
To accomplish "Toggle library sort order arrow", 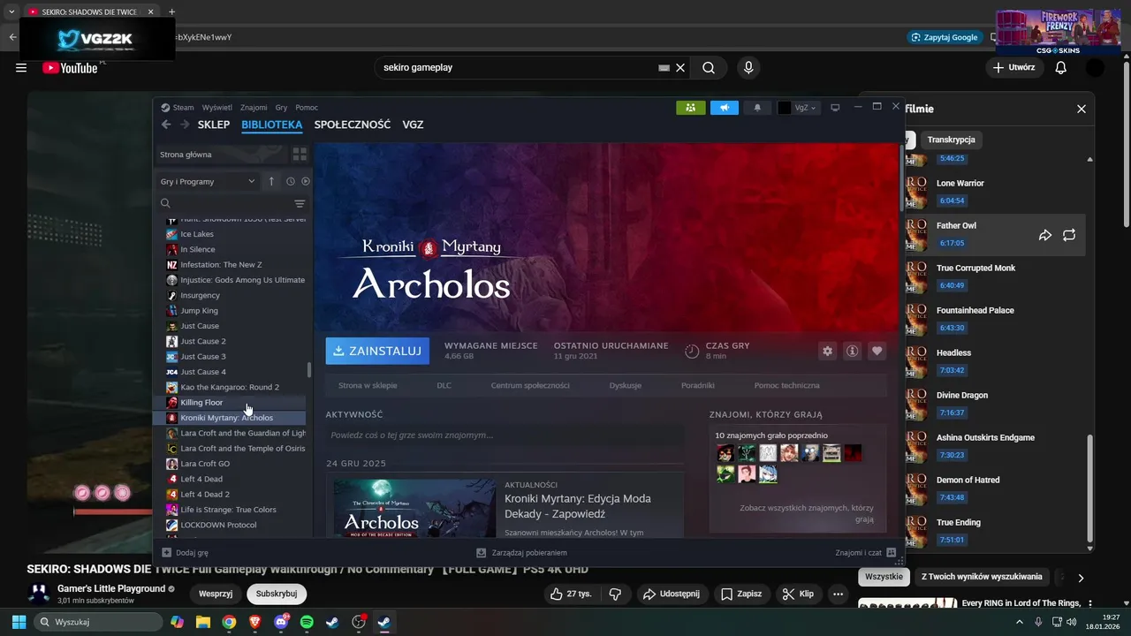I will 271,181.
